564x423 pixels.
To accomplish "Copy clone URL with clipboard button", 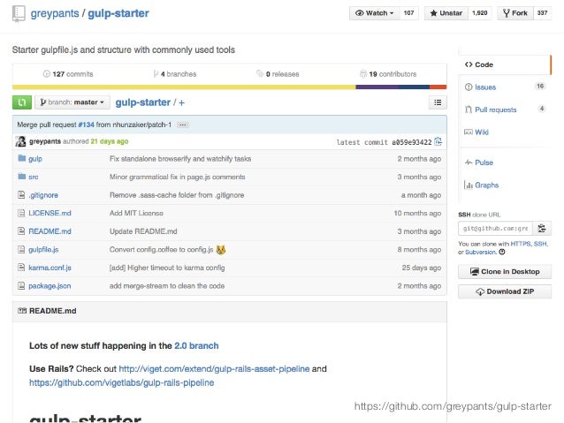I will [542, 229].
